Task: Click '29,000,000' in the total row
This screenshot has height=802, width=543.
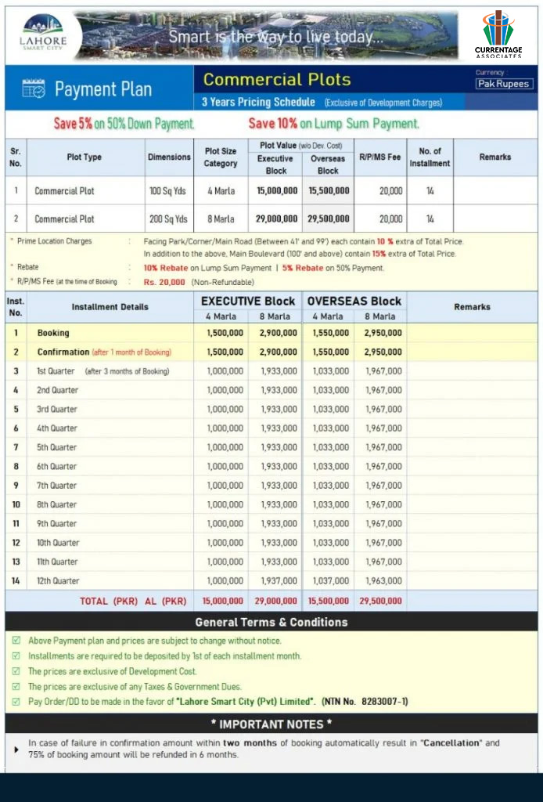Action: pos(276,601)
